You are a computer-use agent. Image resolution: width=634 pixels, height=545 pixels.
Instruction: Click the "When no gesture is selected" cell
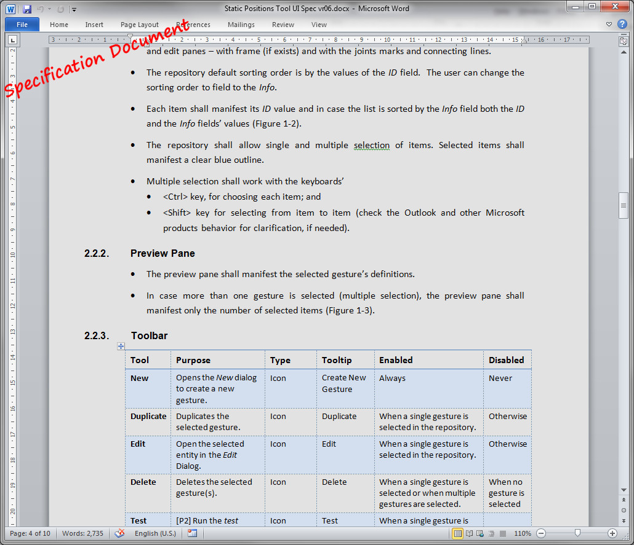tap(507, 493)
